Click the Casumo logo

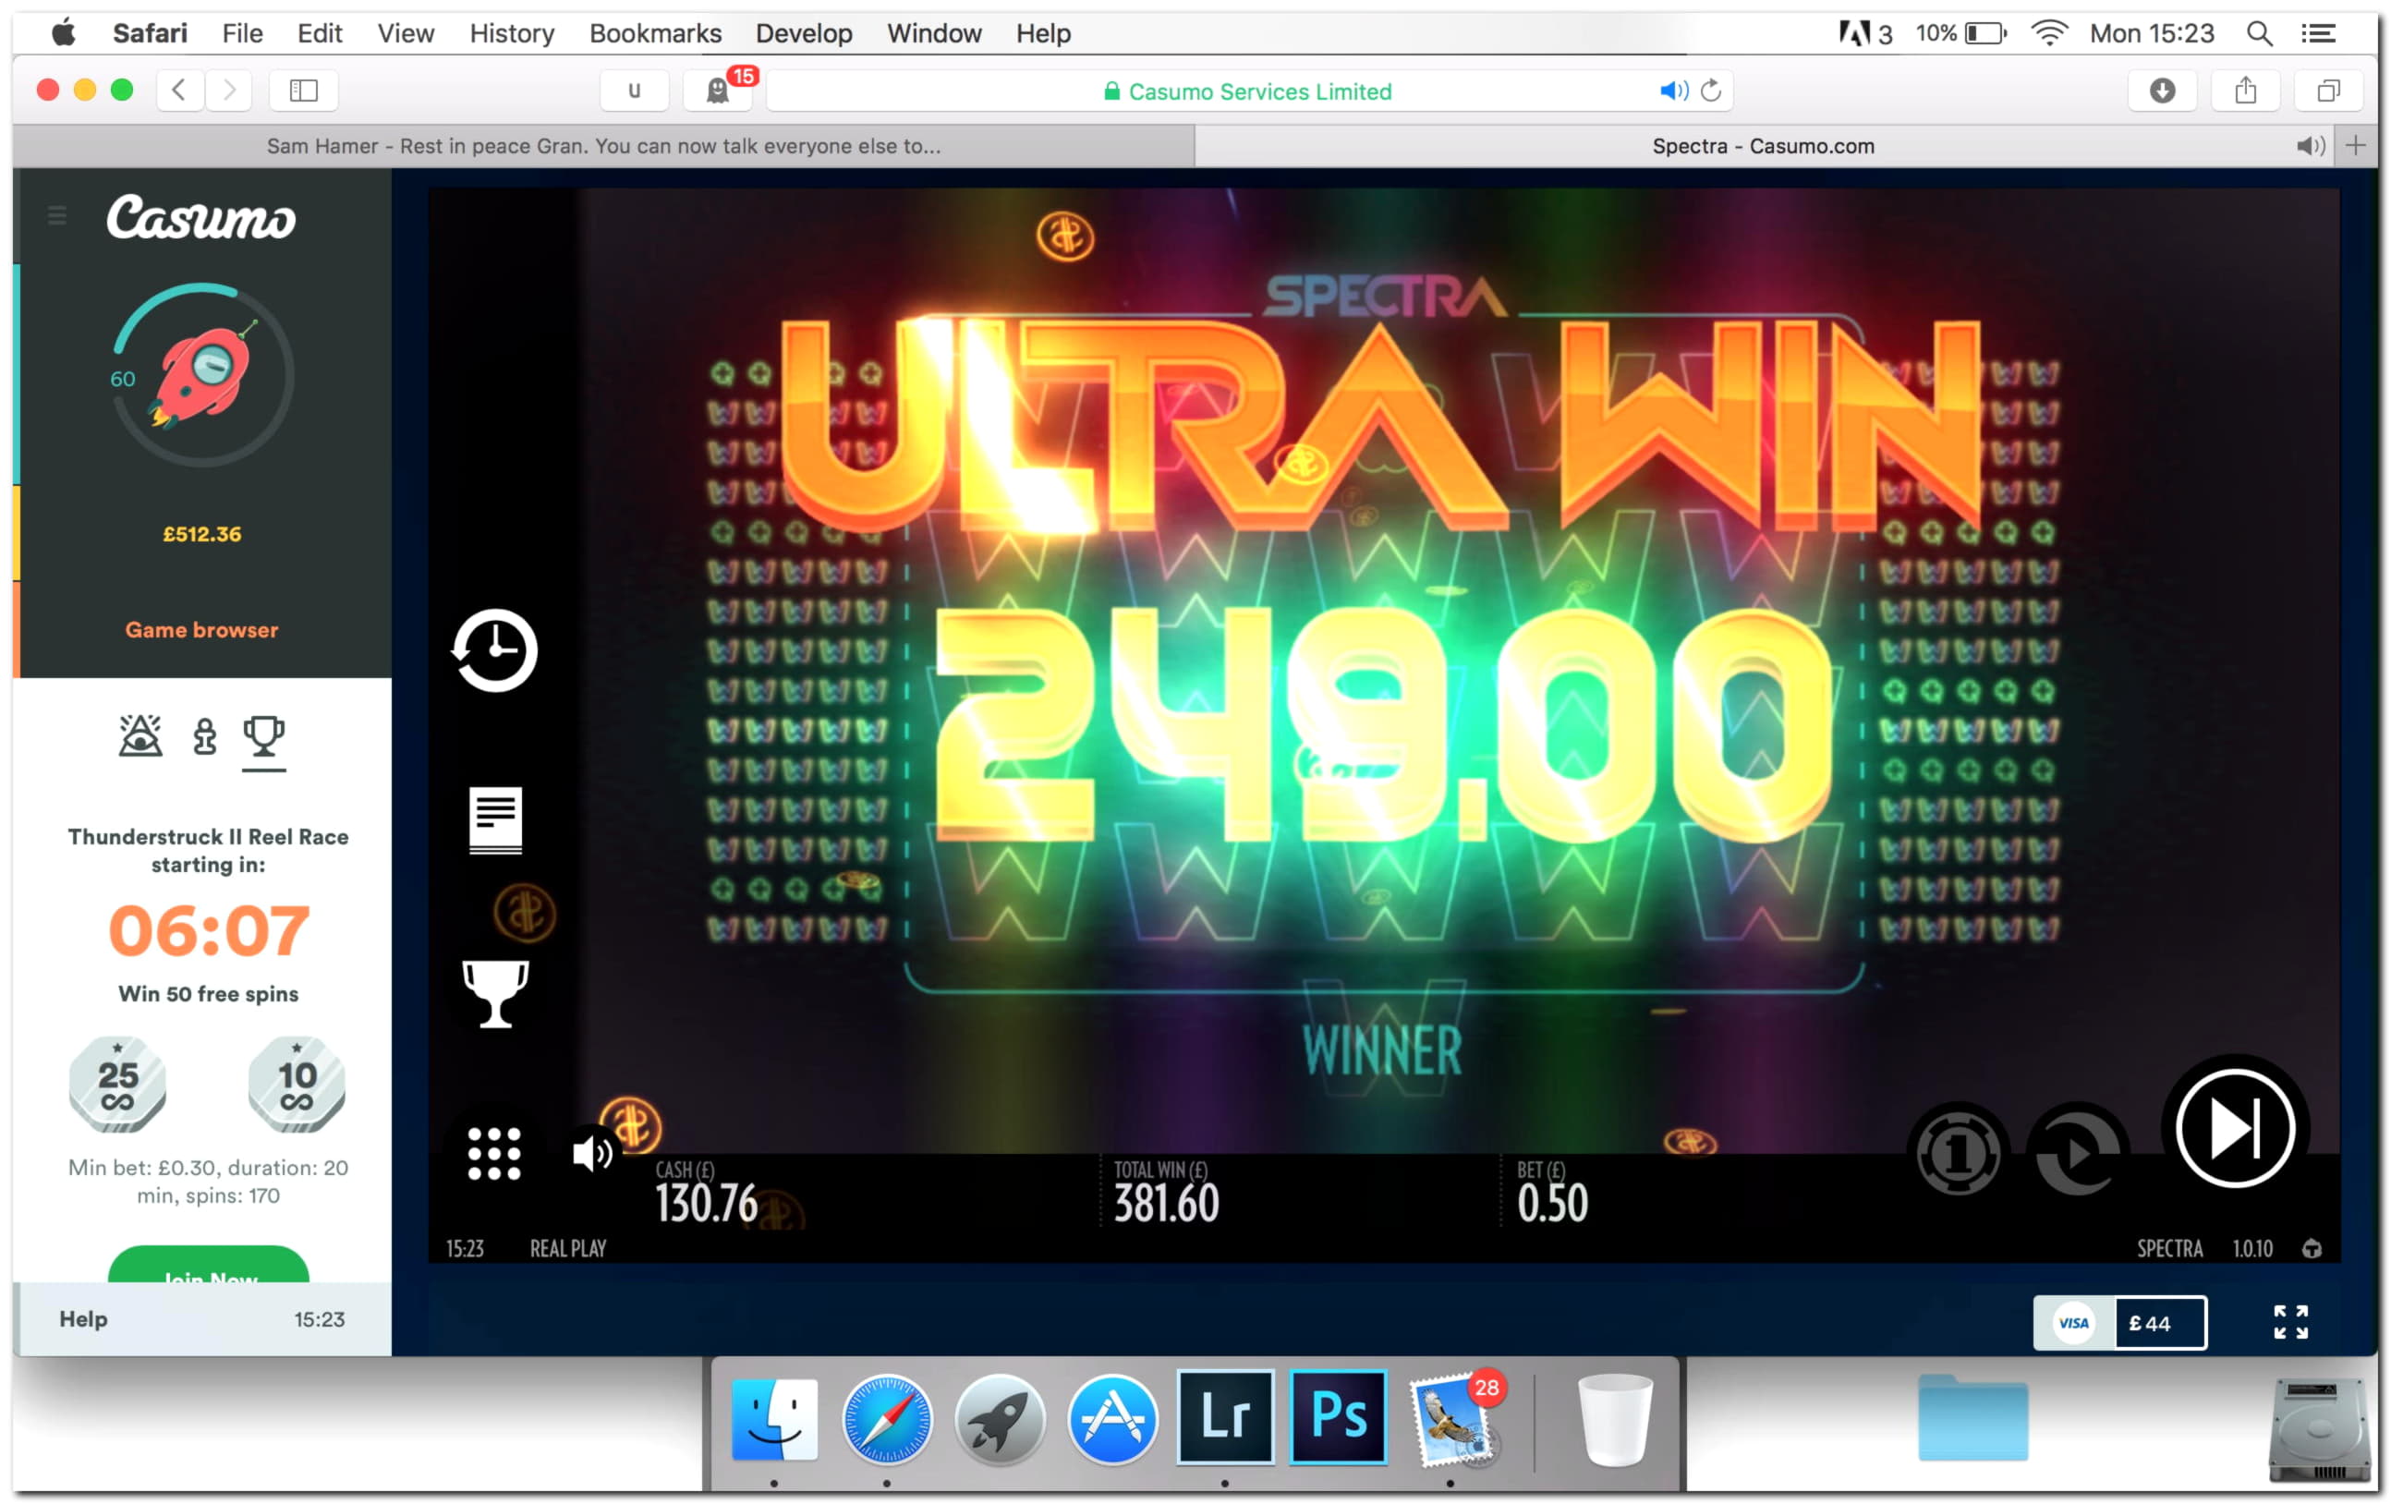point(201,217)
